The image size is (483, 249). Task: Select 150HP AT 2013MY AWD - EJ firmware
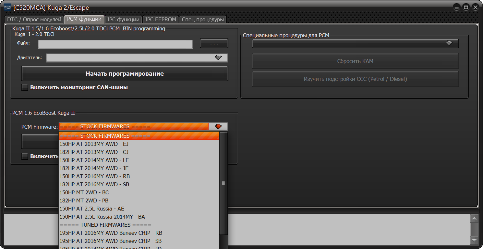pos(94,144)
